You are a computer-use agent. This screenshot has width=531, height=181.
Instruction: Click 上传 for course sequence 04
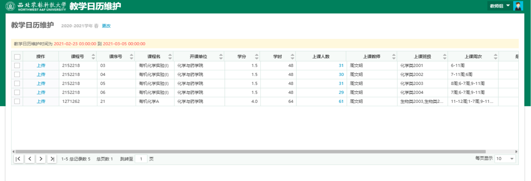point(41,74)
